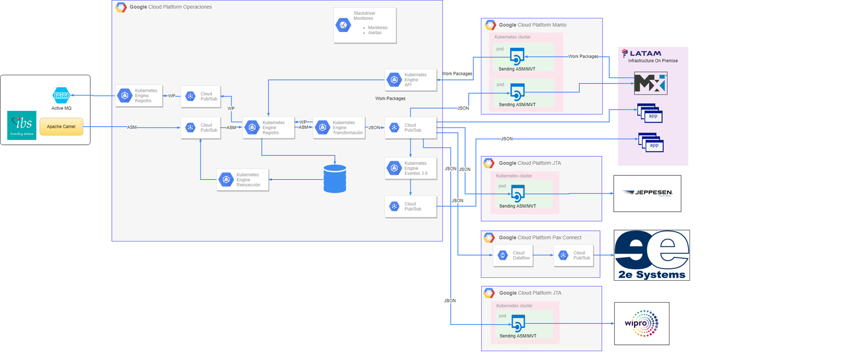Click the ibs logo

pyautogui.click(x=22, y=125)
